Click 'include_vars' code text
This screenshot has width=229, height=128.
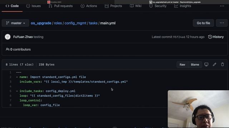tap(30, 82)
